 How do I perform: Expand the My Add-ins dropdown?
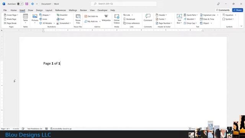pos(100,21)
